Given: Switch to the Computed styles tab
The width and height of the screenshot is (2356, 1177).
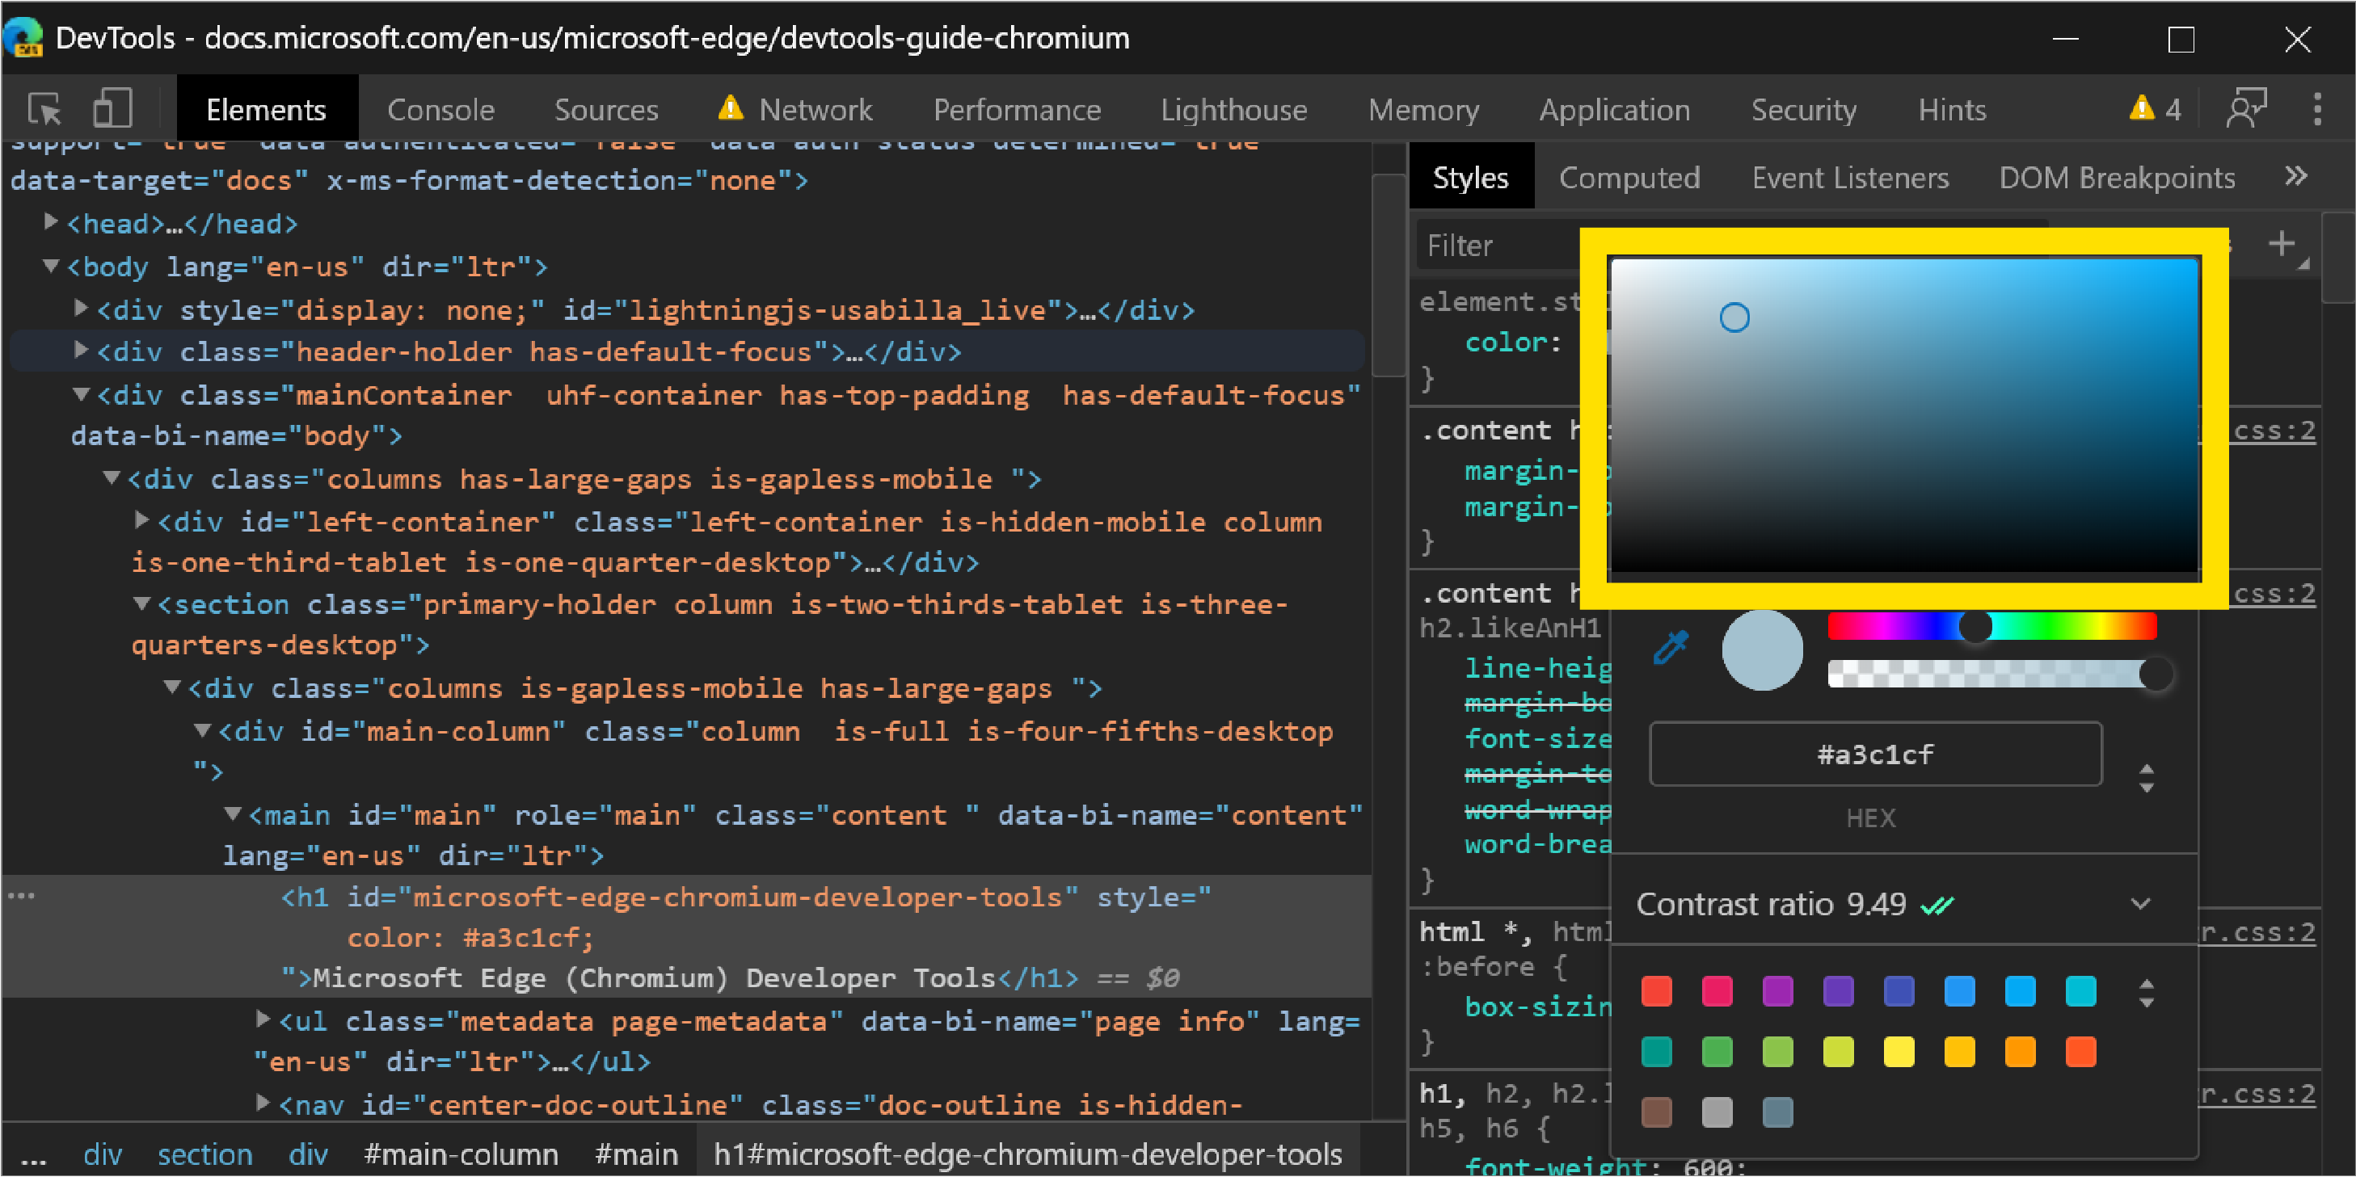Looking at the screenshot, I should pos(1632,179).
